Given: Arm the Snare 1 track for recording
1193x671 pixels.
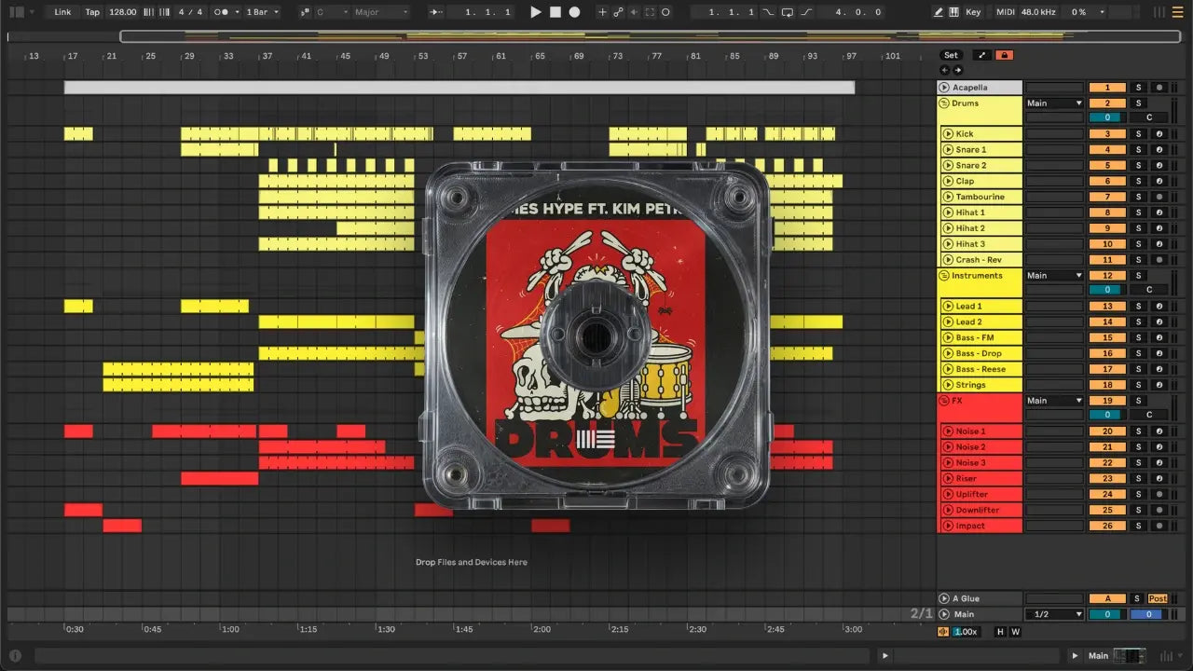Looking at the screenshot, I should coord(1159,150).
